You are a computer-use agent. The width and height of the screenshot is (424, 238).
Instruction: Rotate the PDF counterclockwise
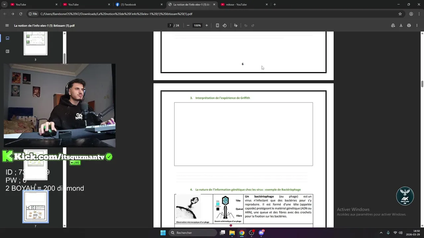(225, 25)
